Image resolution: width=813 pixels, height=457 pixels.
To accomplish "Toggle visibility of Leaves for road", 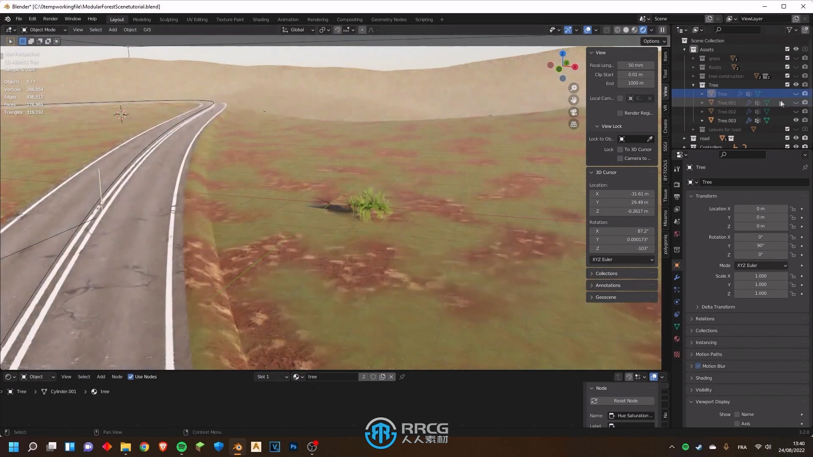I will (x=796, y=129).
